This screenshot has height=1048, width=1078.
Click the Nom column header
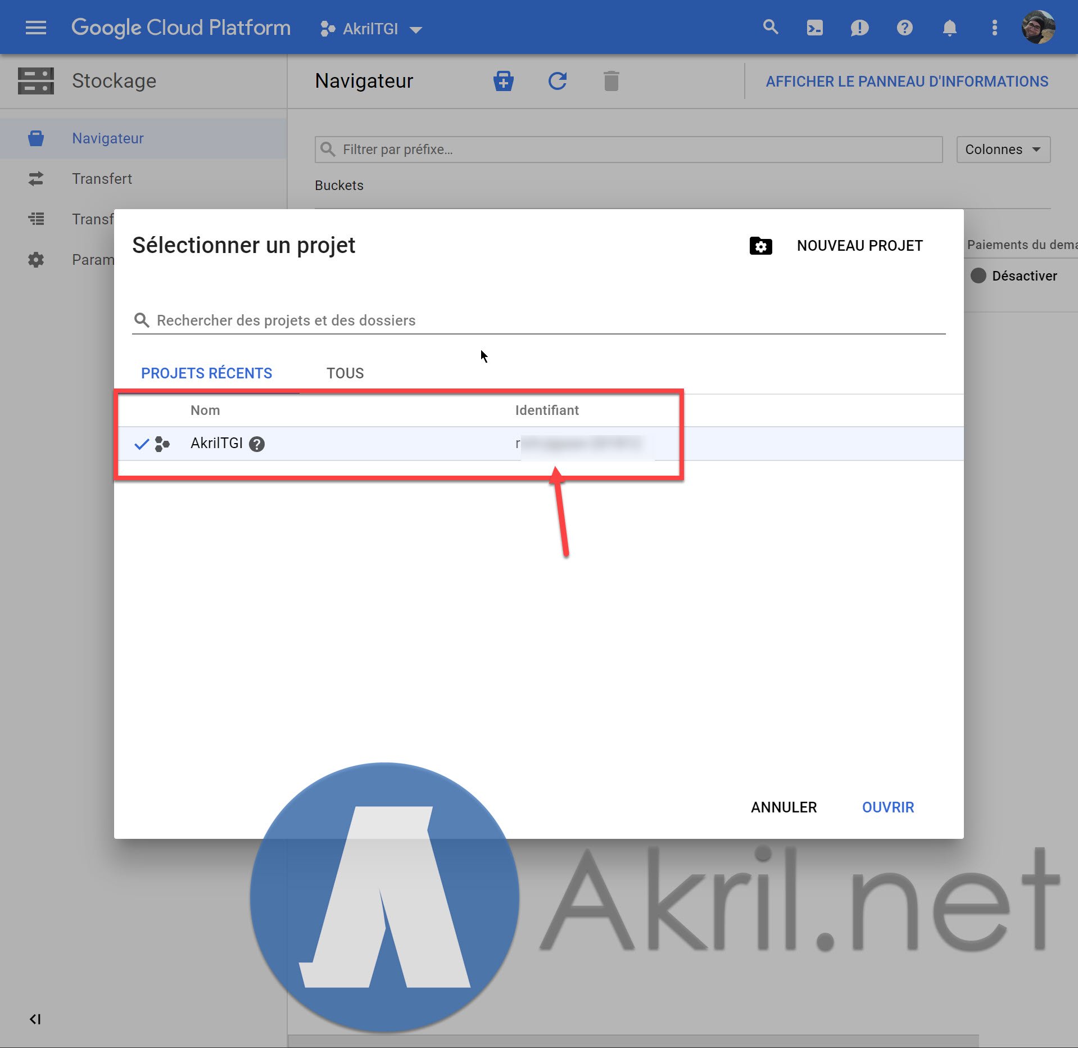tap(205, 410)
